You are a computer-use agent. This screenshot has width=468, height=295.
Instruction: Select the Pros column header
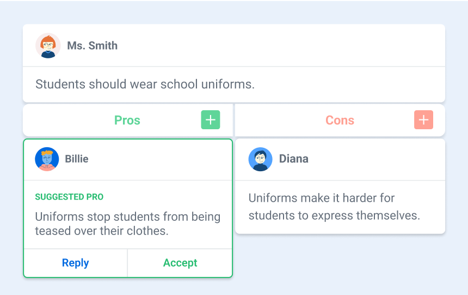pyautogui.click(x=127, y=120)
